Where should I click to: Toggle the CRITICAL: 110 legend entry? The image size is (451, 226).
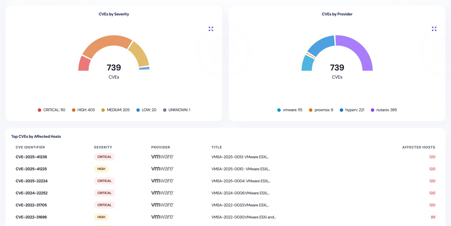52,110
